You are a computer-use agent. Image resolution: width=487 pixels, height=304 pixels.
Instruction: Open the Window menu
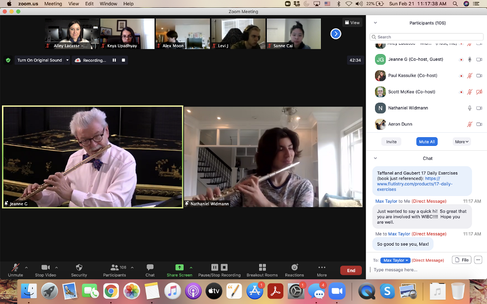pos(109,4)
